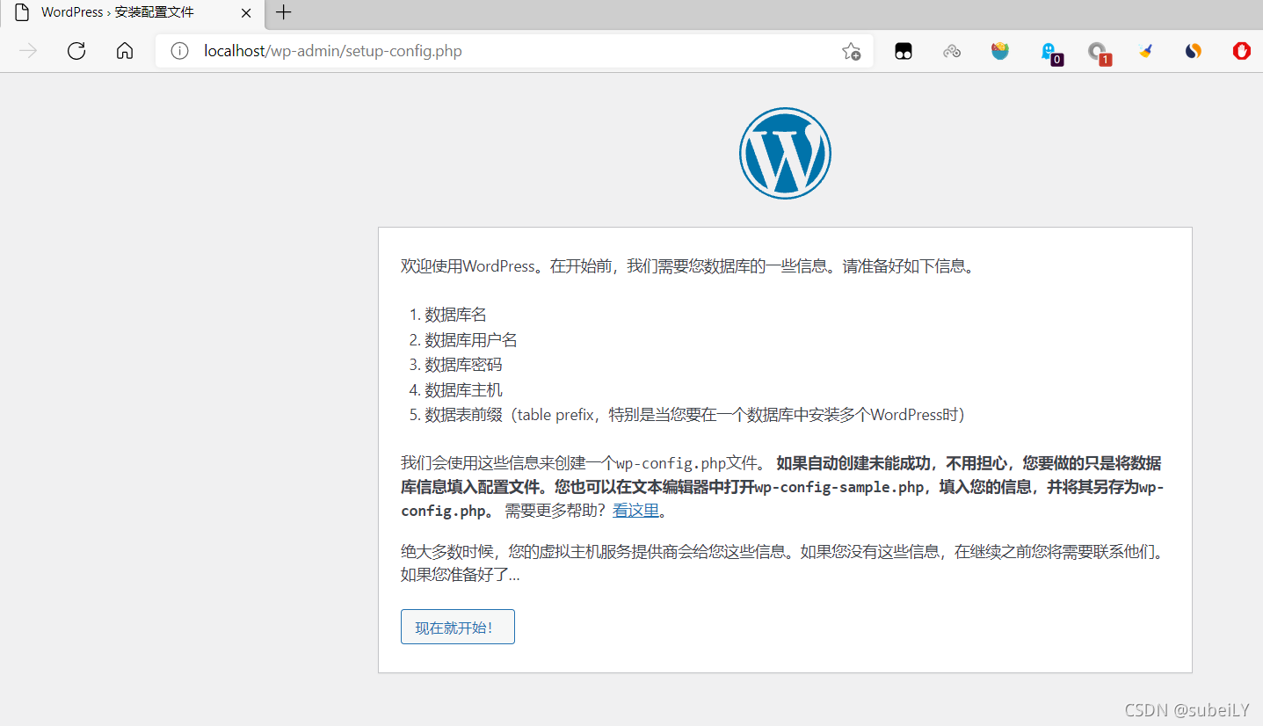
Task: Open the broom cleaner extension
Action: [x=1145, y=51]
